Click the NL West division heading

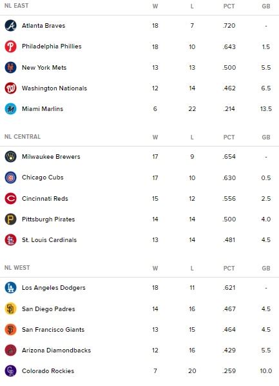[17, 268]
